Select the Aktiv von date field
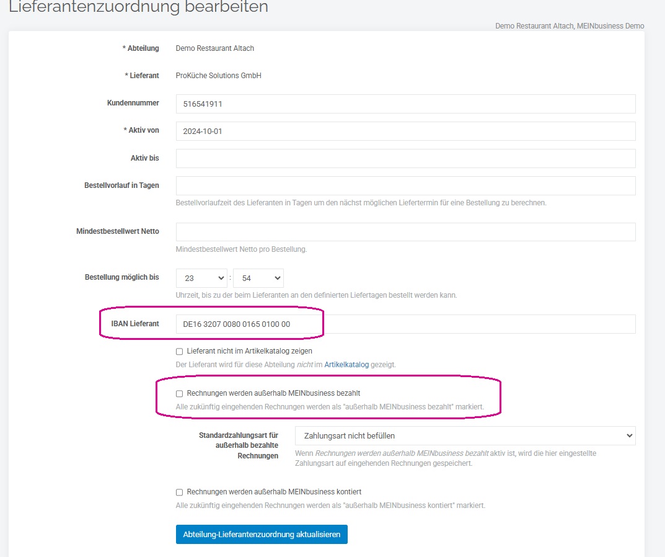Image resolution: width=665 pixels, height=557 pixels. click(405, 131)
